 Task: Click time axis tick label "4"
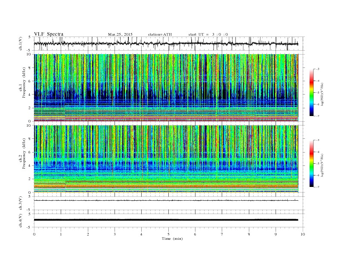click(x=141, y=234)
